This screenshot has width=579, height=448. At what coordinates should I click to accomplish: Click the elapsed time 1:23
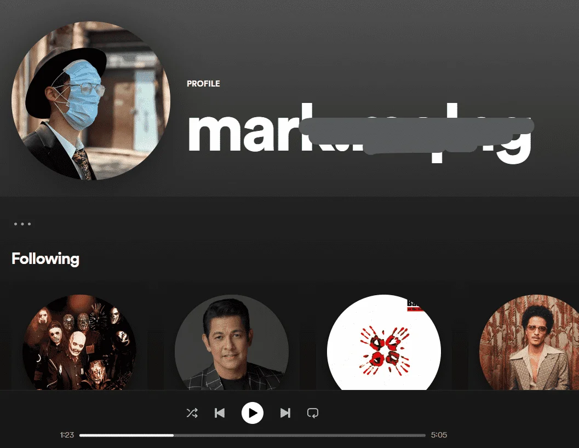67,435
